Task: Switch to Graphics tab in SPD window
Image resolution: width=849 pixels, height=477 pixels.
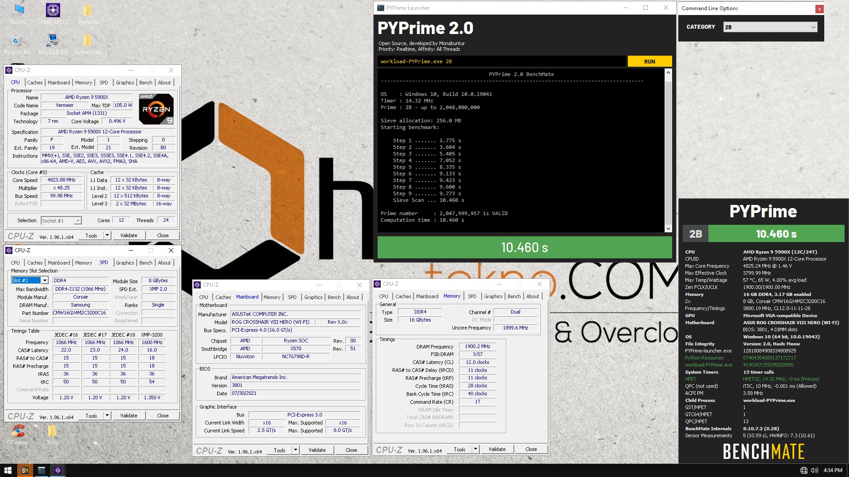Action: [x=125, y=263]
